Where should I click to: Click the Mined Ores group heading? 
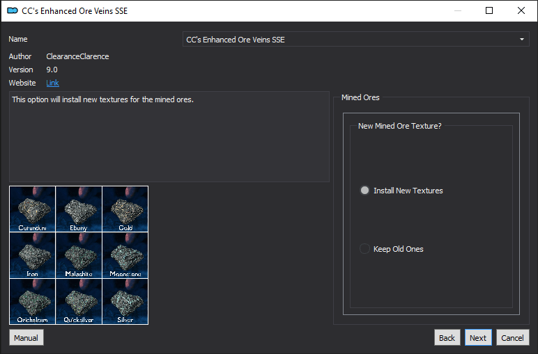pyautogui.click(x=360, y=97)
